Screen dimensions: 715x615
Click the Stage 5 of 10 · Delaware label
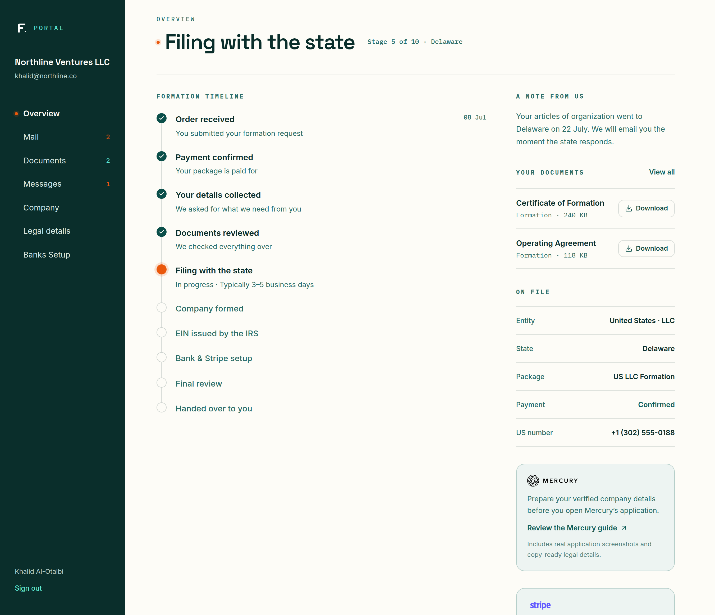pos(415,42)
